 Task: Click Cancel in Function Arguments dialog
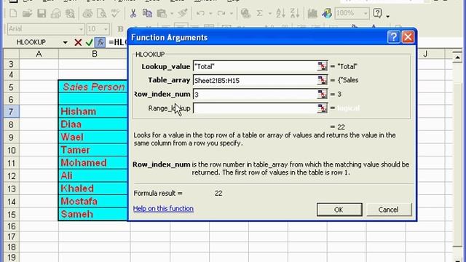tap(389, 210)
